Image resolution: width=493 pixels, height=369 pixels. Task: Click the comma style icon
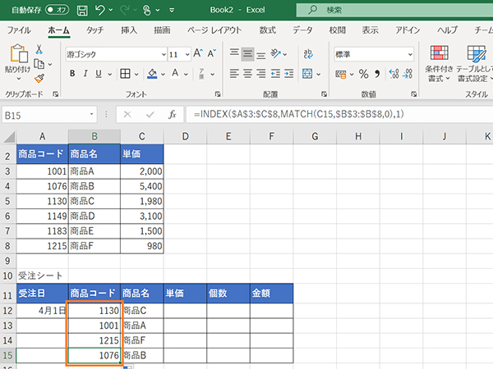377,73
